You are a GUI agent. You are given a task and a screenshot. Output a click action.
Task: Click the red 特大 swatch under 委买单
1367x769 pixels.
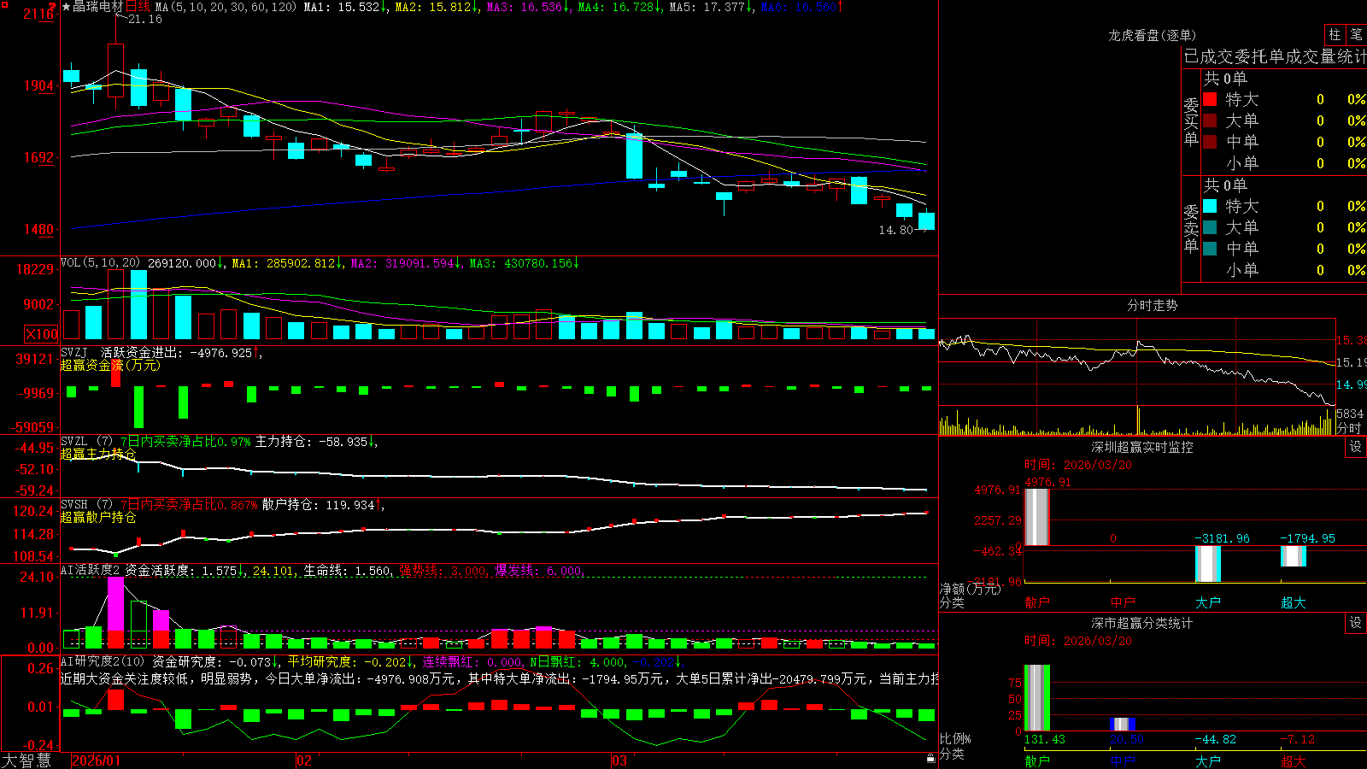click(x=1210, y=99)
